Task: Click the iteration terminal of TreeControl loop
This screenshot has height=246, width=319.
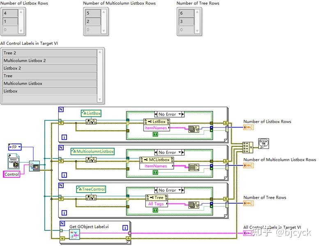Action: point(64,213)
